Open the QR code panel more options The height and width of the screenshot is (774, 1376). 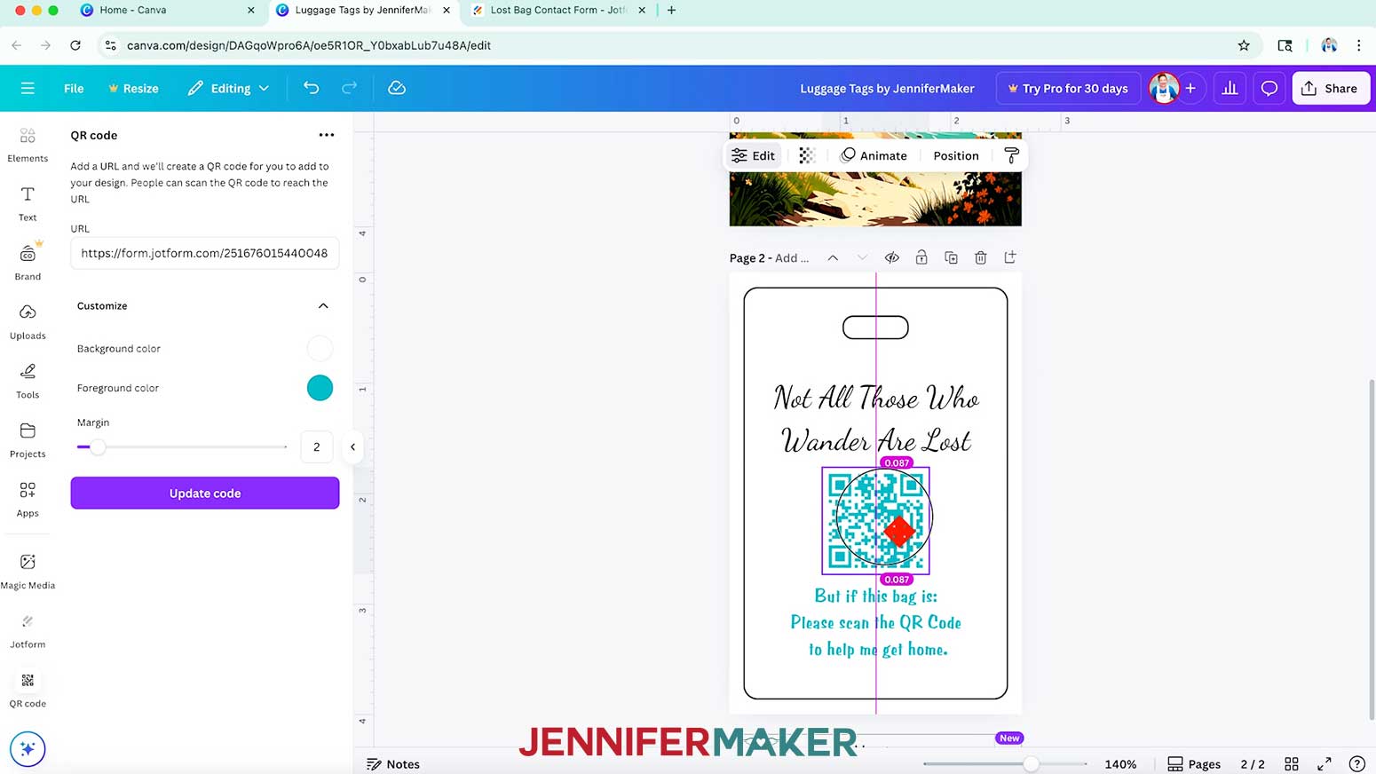tap(327, 135)
